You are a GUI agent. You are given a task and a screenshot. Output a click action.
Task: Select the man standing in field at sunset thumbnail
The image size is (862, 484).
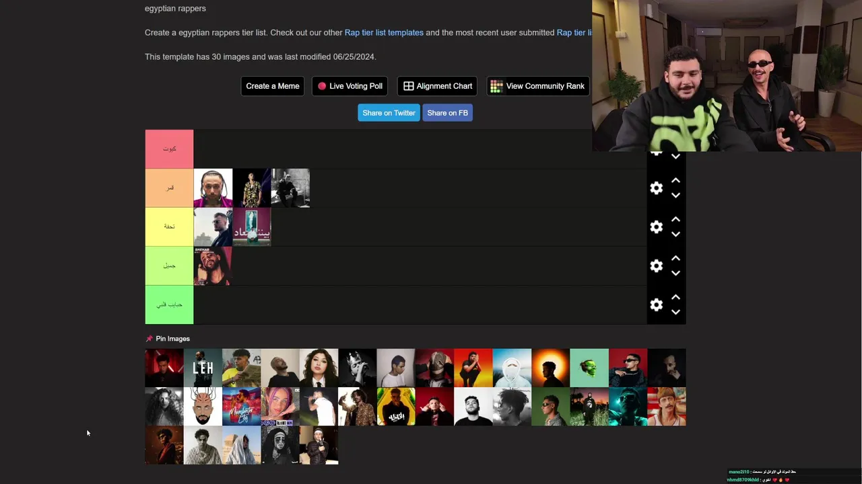coord(589,407)
